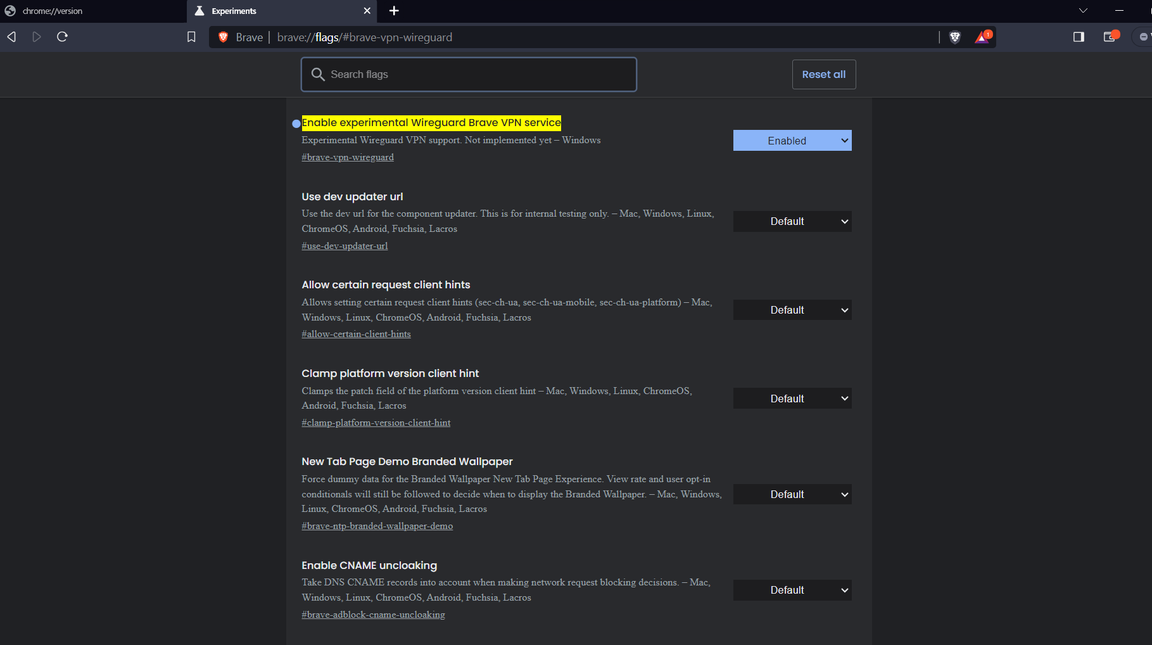Click the back navigation arrow
This screenshot has height=645, width=1152.
11,37
